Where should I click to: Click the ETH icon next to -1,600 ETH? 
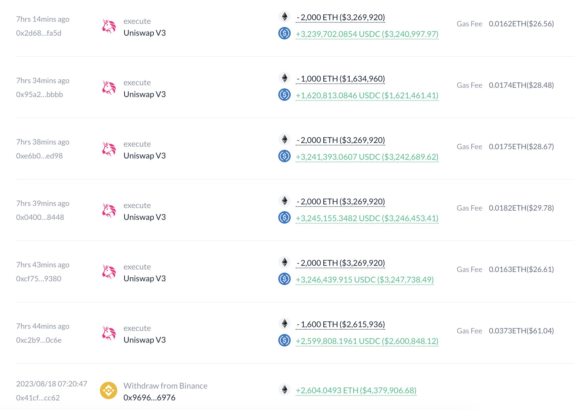pyautogui.click(x=285, y=324)
